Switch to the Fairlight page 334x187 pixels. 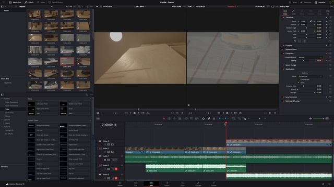(x=198, y=183)
